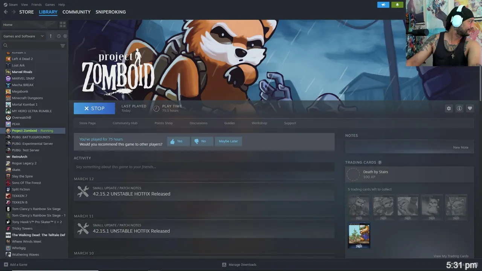Viewport: 482px width, 271px height.
Task: Select Mecha BREAK in library list
Action: 23,85
